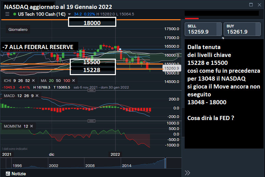Open the ICHI indicator settings label
Image resolution: width=265 pixels, height=177 pixels.
click(8, 81)
